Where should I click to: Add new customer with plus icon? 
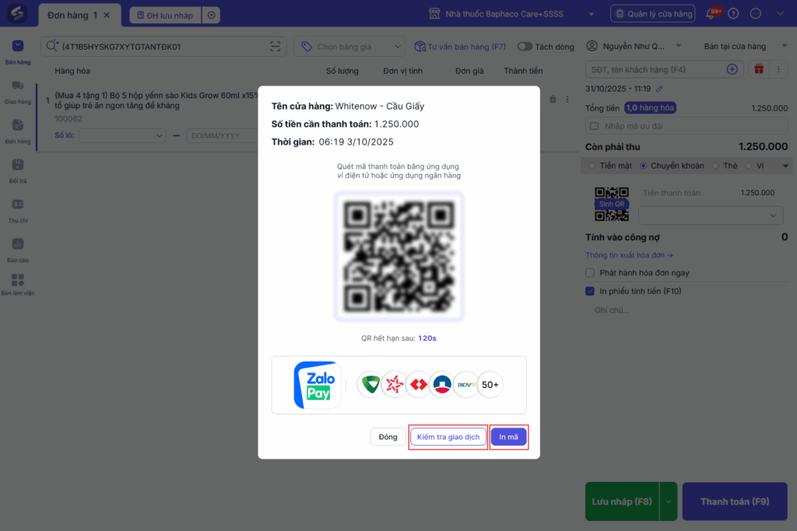click(732, 69)
